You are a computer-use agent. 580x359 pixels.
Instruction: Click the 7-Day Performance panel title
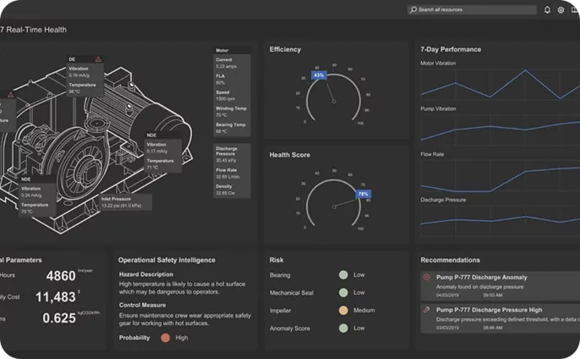tap(451, 49)
